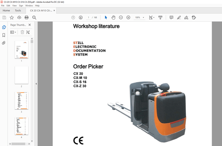Go to the next page arrow
222x146 pixels.
tap(81, 17)
